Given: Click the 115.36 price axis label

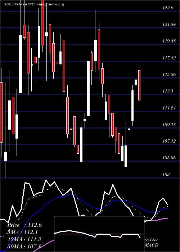Looking at the screenshot, I should 169,75.
